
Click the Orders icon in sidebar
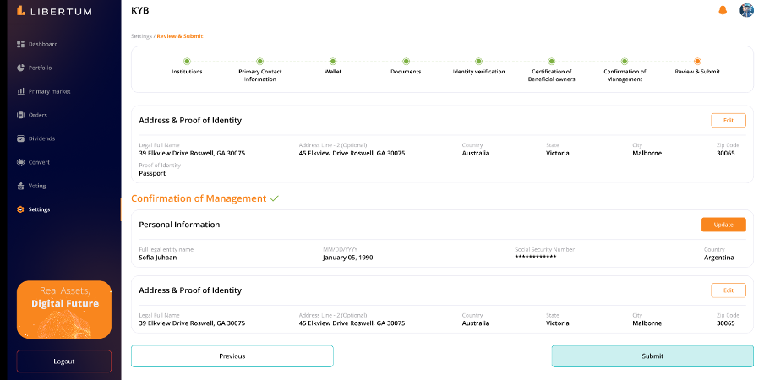pos(20,115)
